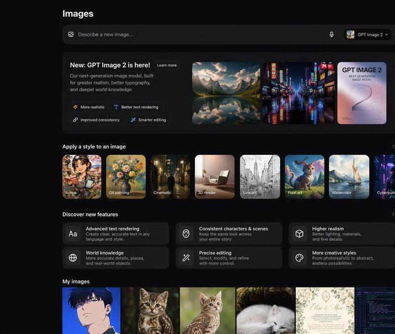Choose the Oil painting style
The image size is (395, 334).
[x=126, y=177]
